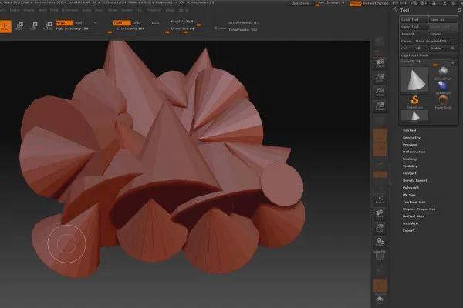463x308 pixels.
Task: Click the Scale view icon in right shelf
Action: (380, 228)
